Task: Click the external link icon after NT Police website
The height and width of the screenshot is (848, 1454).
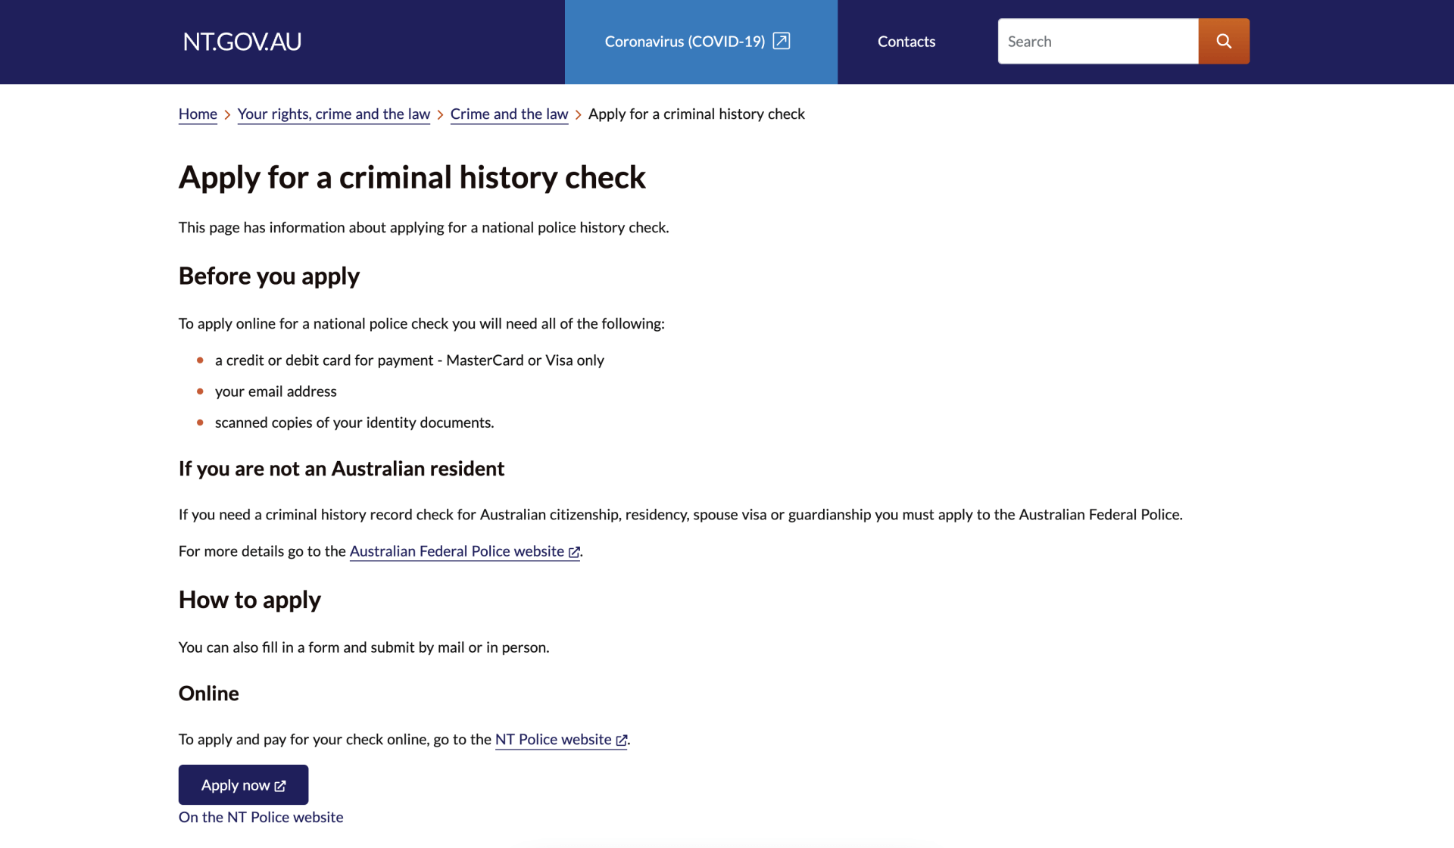Action: [621, 740]
